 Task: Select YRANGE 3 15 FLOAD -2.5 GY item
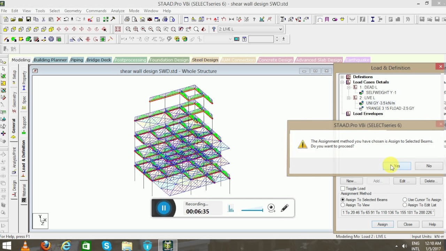(390, 108)
